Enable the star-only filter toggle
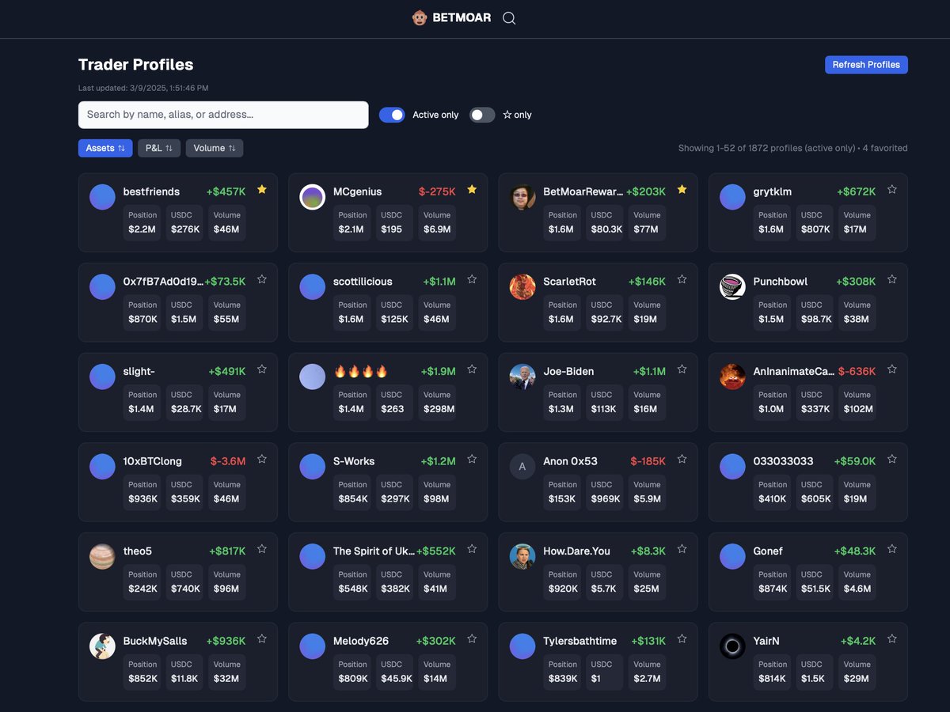950x712 pixels. point(481,115)
